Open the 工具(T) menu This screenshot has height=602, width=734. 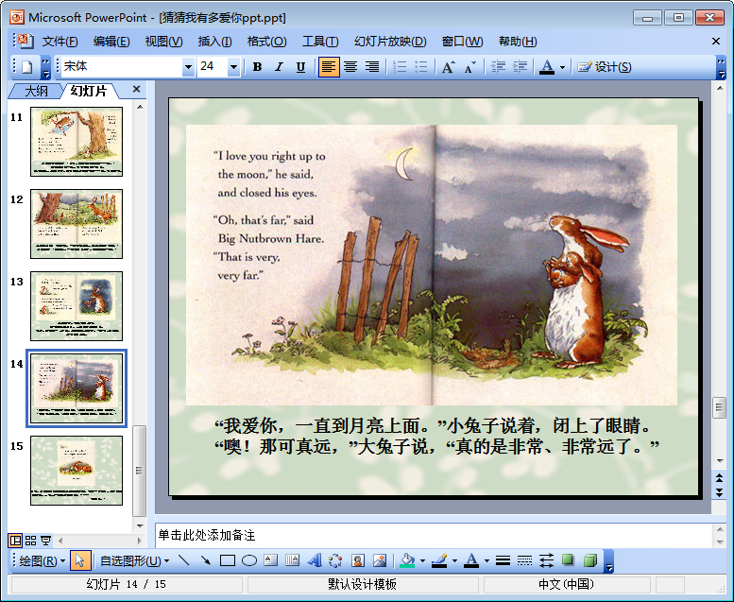click(320, 42)
